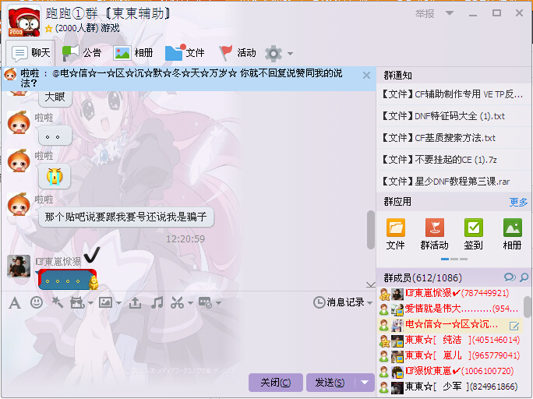Open the settings gear dropdown arrow
Viewport: 533px width, 399px height.
point(290,53)
